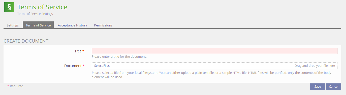Open the Acceptance History tab

coord(72,25)
